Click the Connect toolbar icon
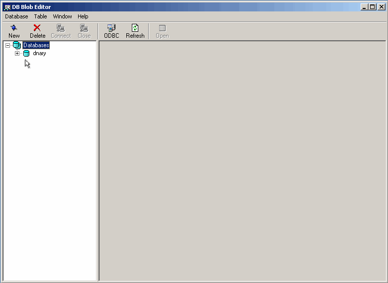The image size is (388, 283). tap(61, 31)
